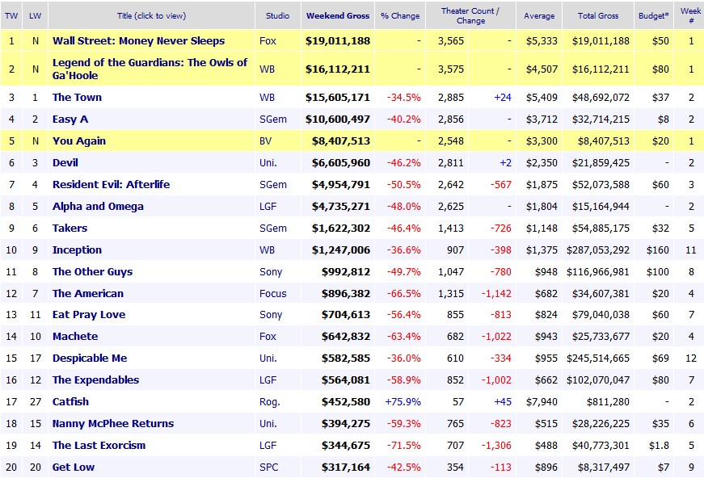Sort by % Change column header
Image resolution: width=704 pixels, height=478 pixels.
[400, 15]
